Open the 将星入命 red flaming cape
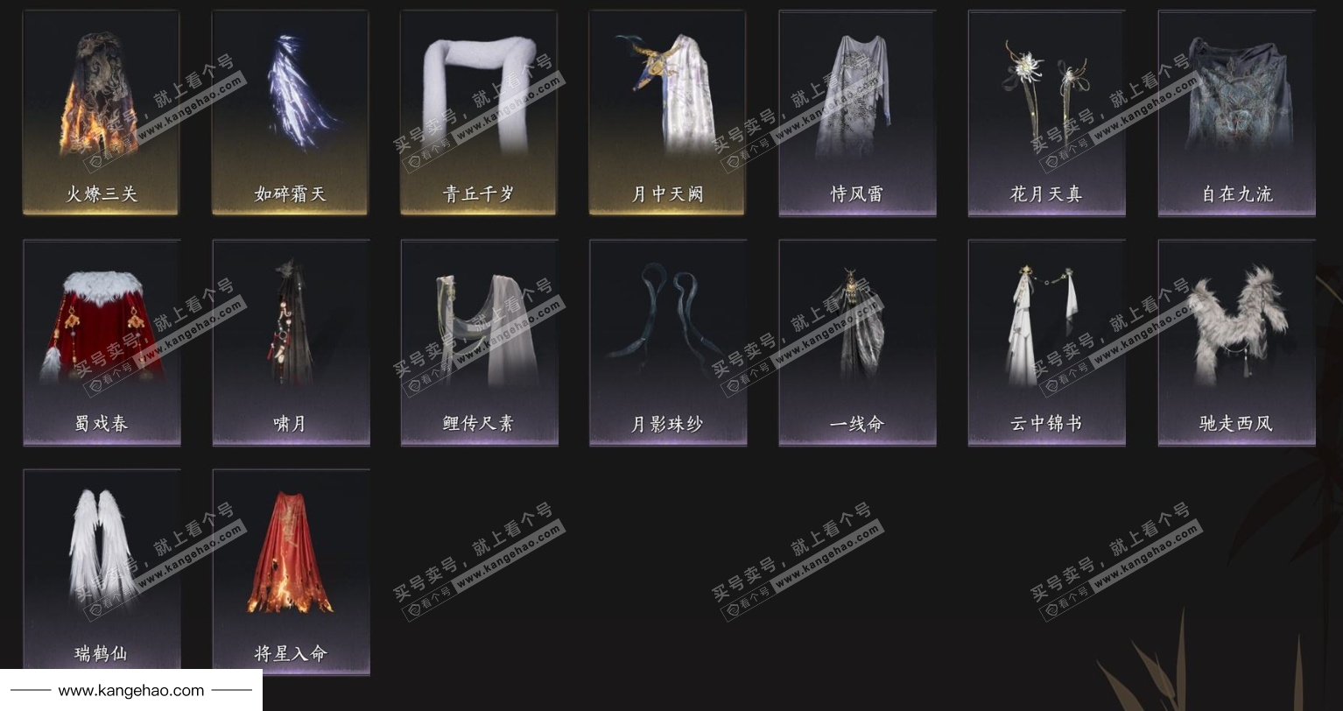Screen dimensions: 1343x711 click(x=291, y=572)
